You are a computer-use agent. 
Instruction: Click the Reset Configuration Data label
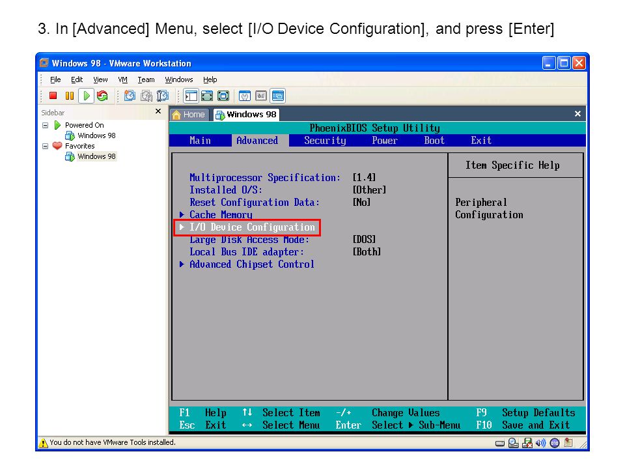(x=255, y=202)
